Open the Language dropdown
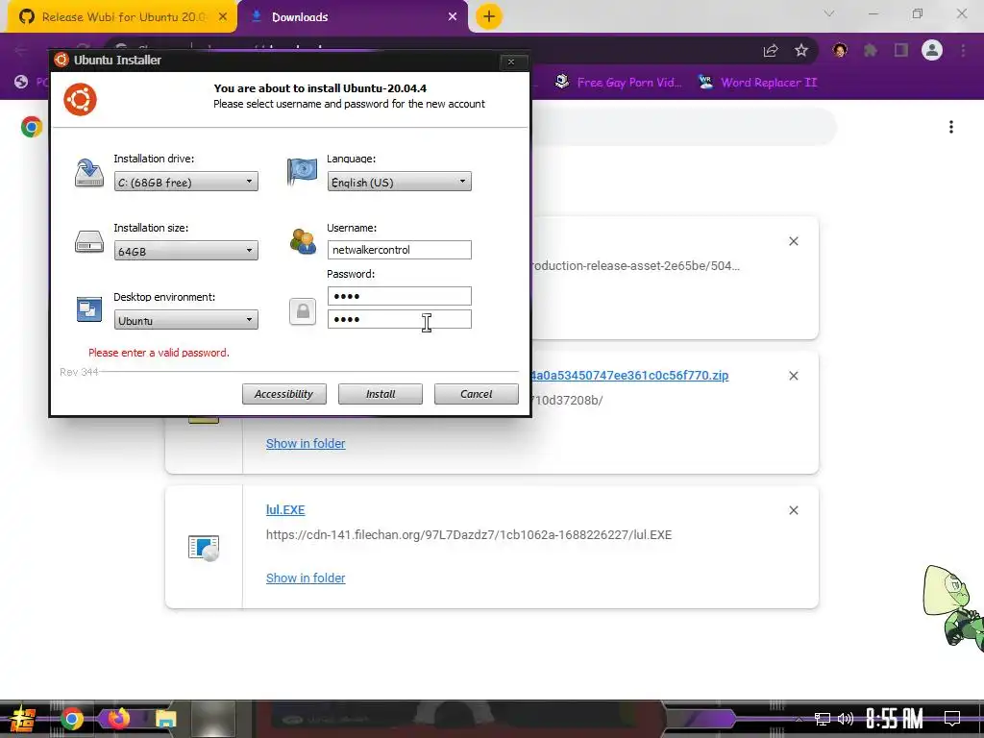The height and width of the screenshot is (738, 984). 399,182
